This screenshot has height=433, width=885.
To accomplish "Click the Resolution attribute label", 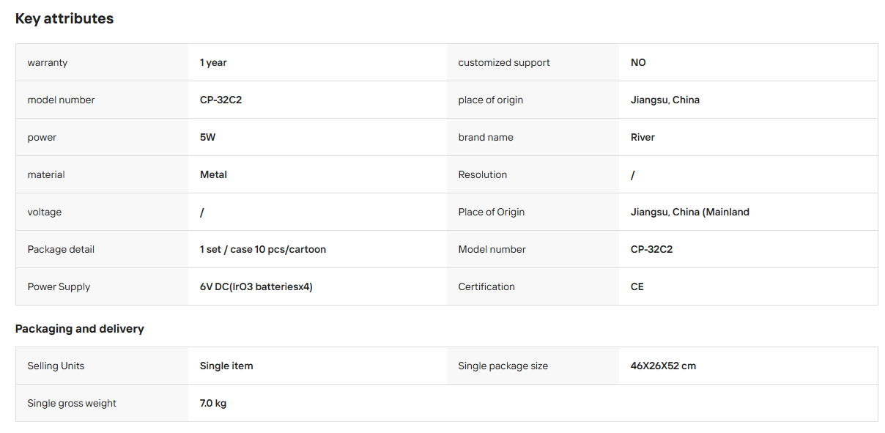I will click(x=482, y=174).
